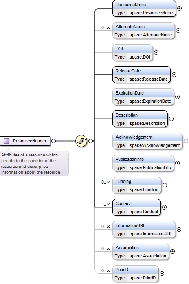Expand the Contact element
The image size is (189, 284).
(164, 207)
